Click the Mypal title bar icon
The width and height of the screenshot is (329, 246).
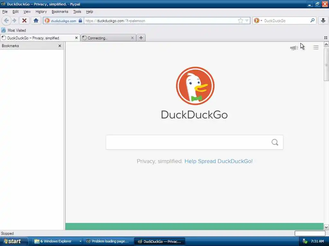[3, 4]
